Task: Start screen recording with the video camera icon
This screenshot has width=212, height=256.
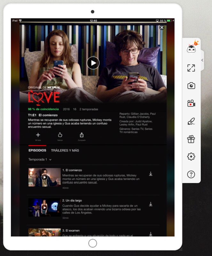Action: tap(191, 103)
